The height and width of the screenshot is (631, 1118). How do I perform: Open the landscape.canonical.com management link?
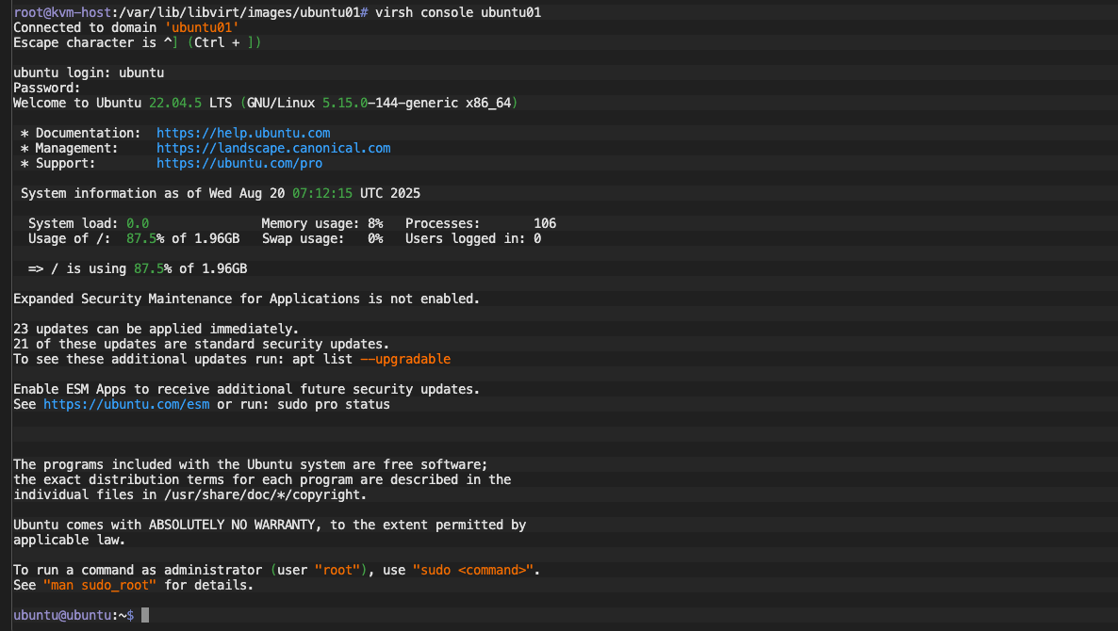[x=273, y=149]
